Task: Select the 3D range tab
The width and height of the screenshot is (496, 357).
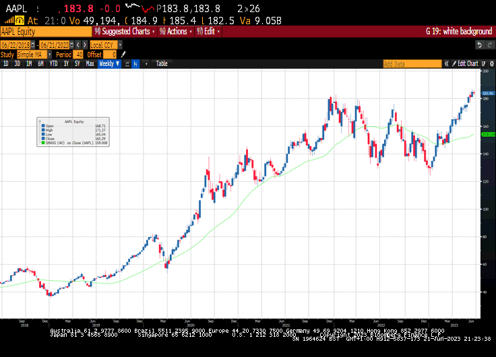Action: point(18,63)
